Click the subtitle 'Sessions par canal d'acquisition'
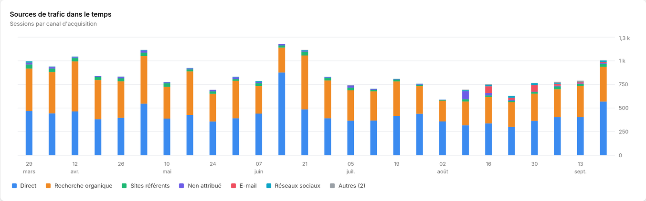The image size is (646, 201). pyautogui.click(x=53, y=24)
